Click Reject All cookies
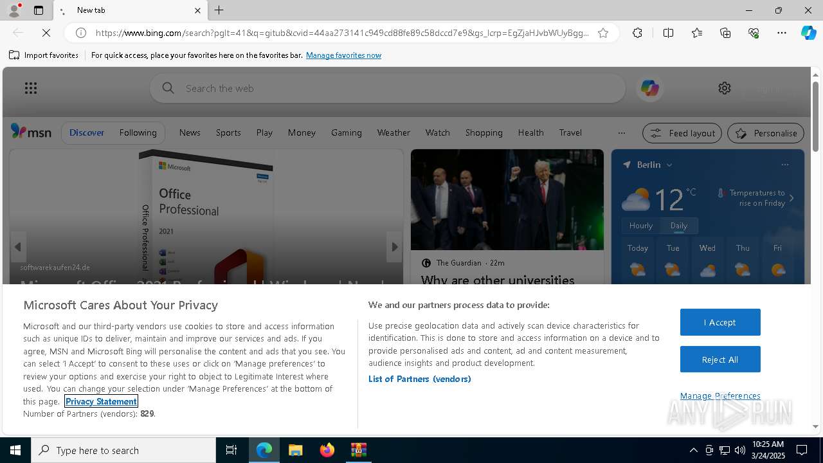 click(x=720, y=359)
